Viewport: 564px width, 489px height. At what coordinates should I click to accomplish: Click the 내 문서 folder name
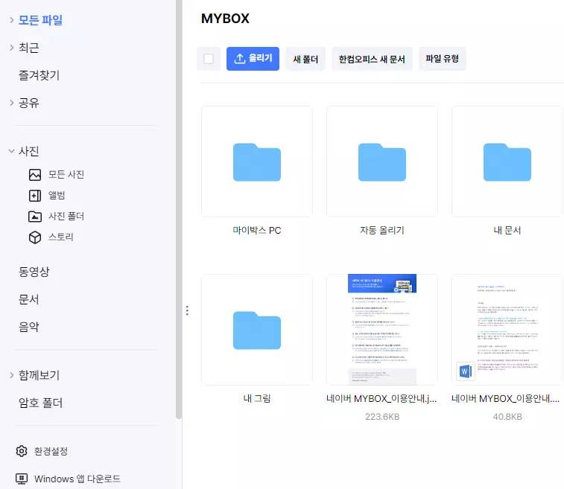point(507,230)
